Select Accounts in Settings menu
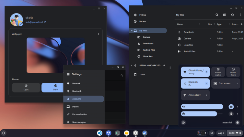The height and width of the screenshot is (137, 244). click(84, 99)
